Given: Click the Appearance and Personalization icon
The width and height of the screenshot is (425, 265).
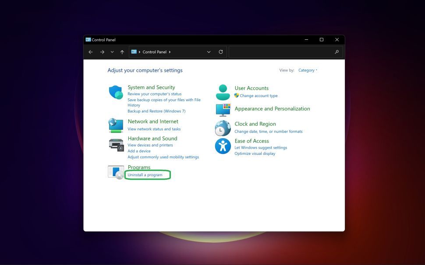Looking at the screenshot, I should 222,110.
